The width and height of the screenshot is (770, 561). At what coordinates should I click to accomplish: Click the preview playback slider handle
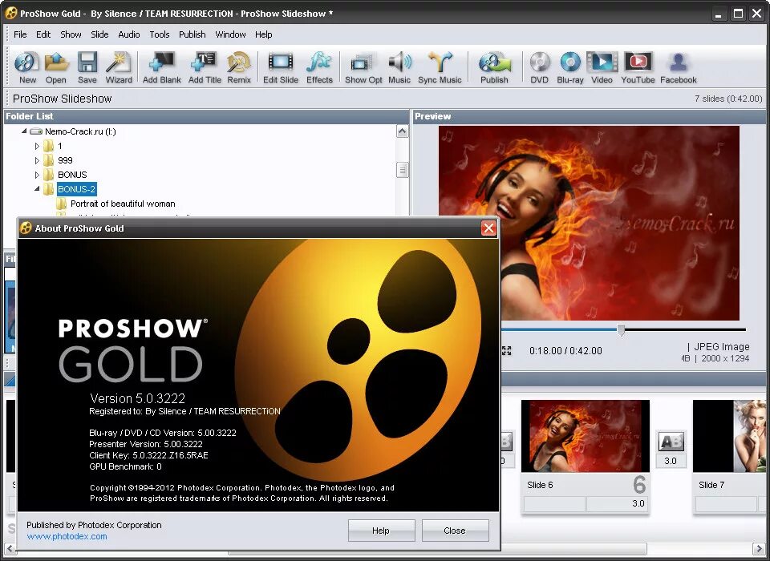pyautogui.click(x=621, y=330)
